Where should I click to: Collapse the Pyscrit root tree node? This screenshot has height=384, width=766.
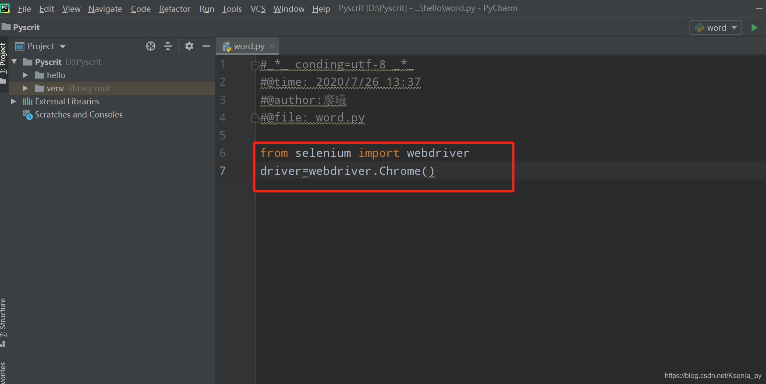[14, 62]
